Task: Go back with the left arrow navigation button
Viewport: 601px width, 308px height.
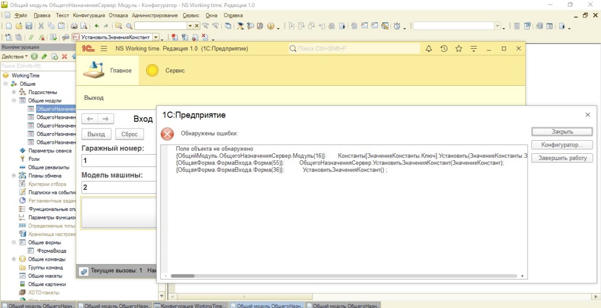Action: [x=90, y=119]
